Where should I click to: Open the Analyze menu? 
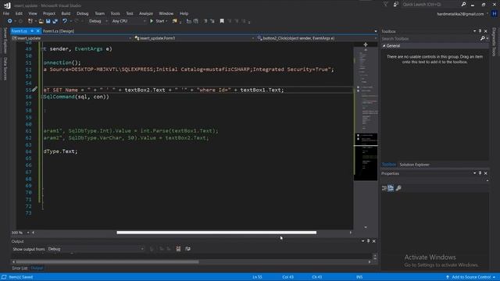(x=146, y=13)
